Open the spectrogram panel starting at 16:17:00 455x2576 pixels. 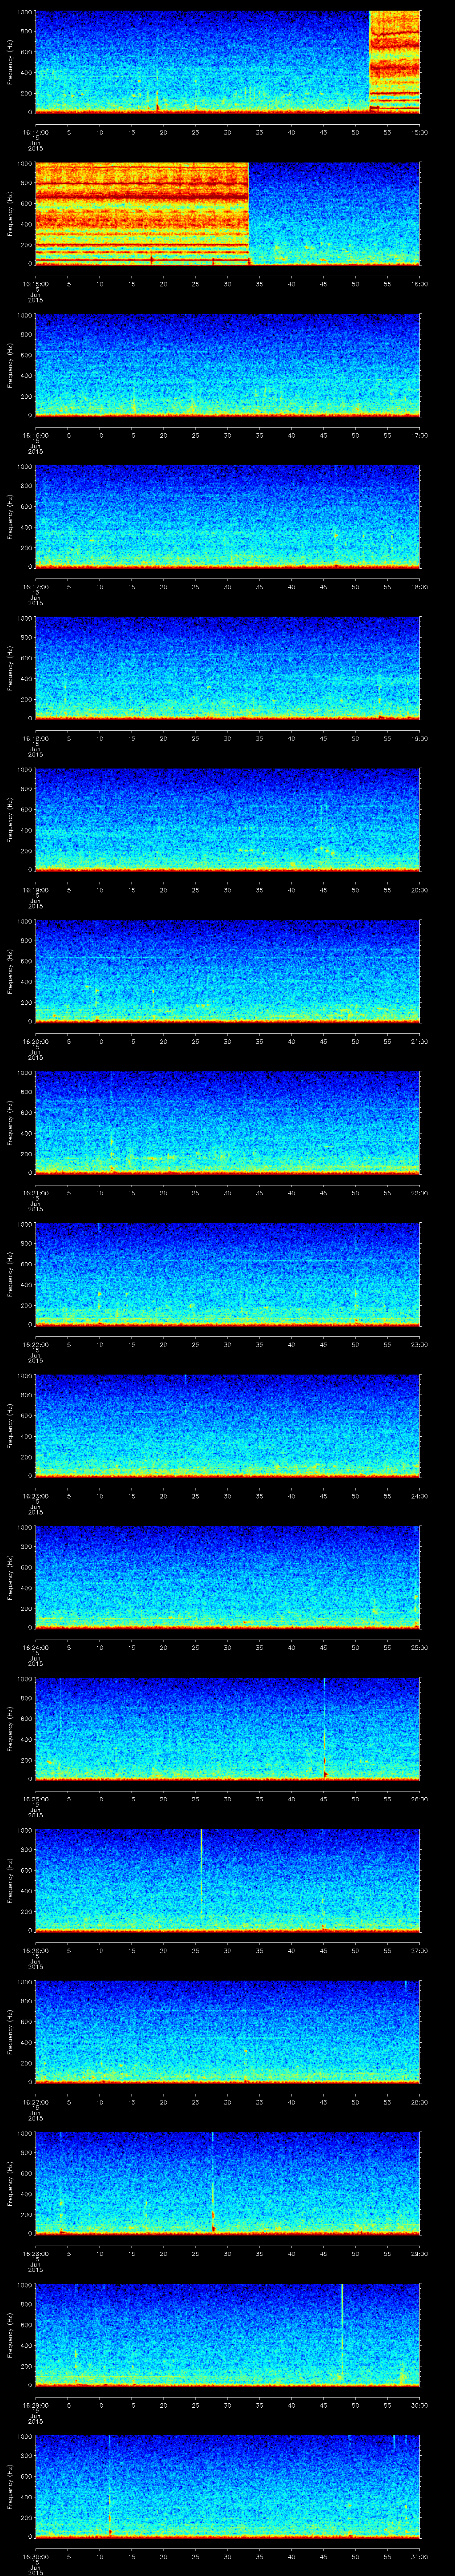tap(227, 516)
